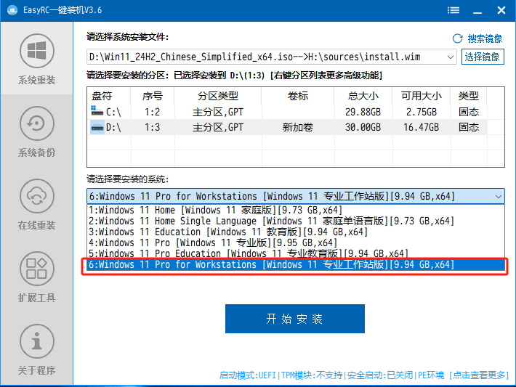Viewport: 516px width, 387px height.
Task: Click the 请选择系统安装文件 label
Action: [x=128, y=37]
